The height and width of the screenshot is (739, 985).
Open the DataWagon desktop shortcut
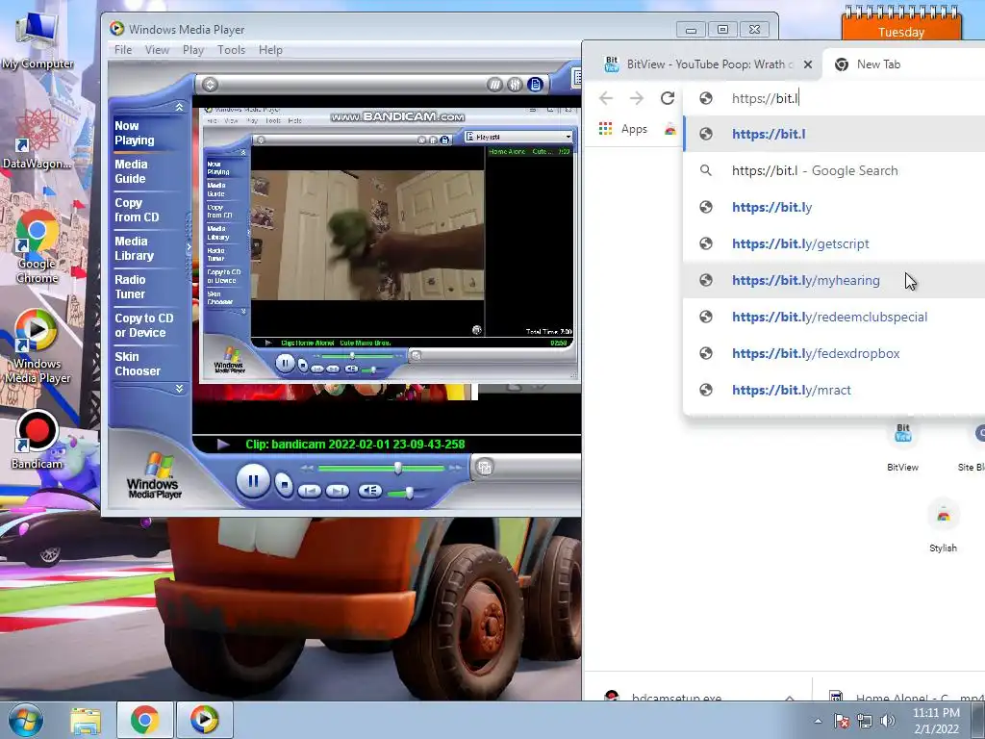tap(37, 139)
